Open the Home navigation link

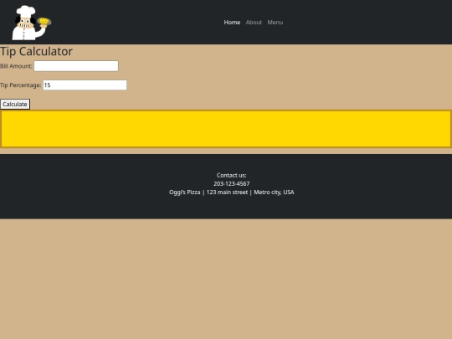click(x=232, y=23)
